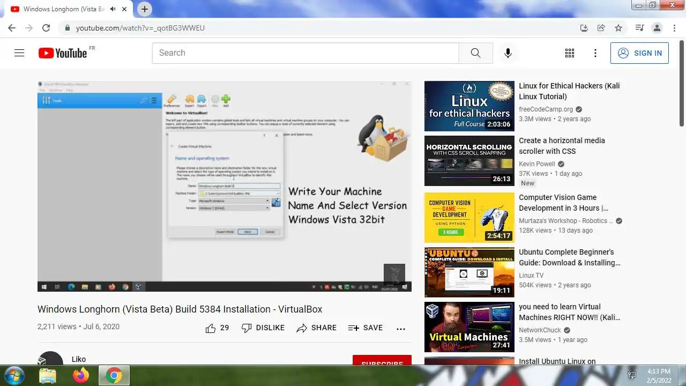Click the install app icon in address bar
This screenshot has width=686, height=386.
click(584, 28)
